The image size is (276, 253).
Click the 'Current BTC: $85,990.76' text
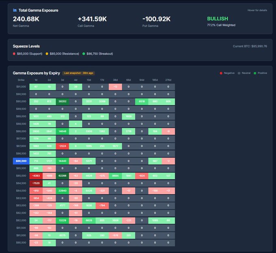click(x=250, y=46)
